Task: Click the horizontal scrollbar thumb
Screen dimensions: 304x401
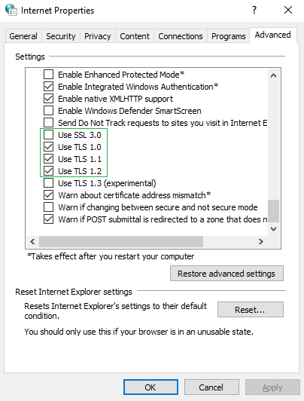Action: click(x=121, y=242)
